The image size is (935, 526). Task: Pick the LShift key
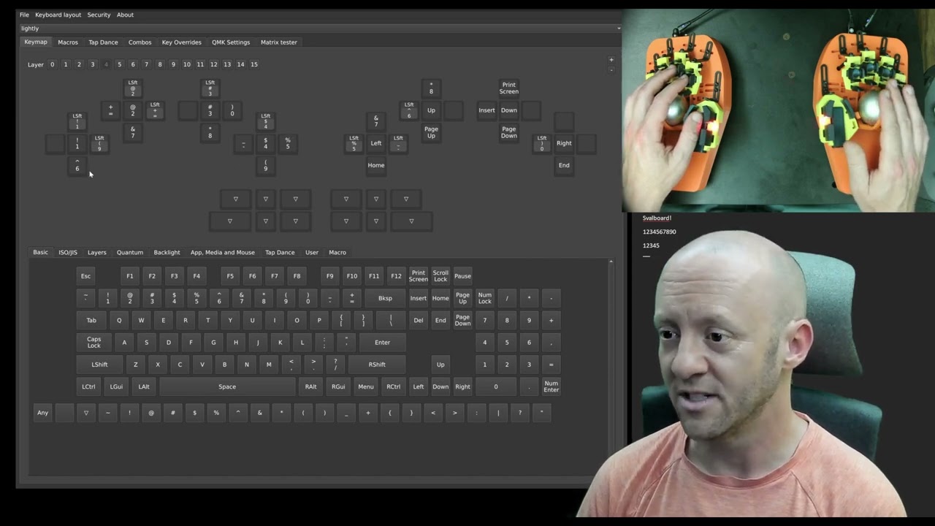click(x=99, y=365)
